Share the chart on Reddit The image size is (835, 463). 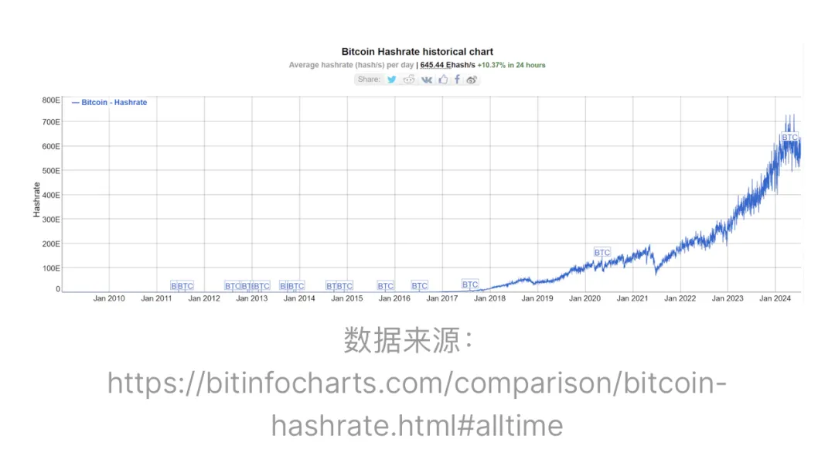coord(409,80)
